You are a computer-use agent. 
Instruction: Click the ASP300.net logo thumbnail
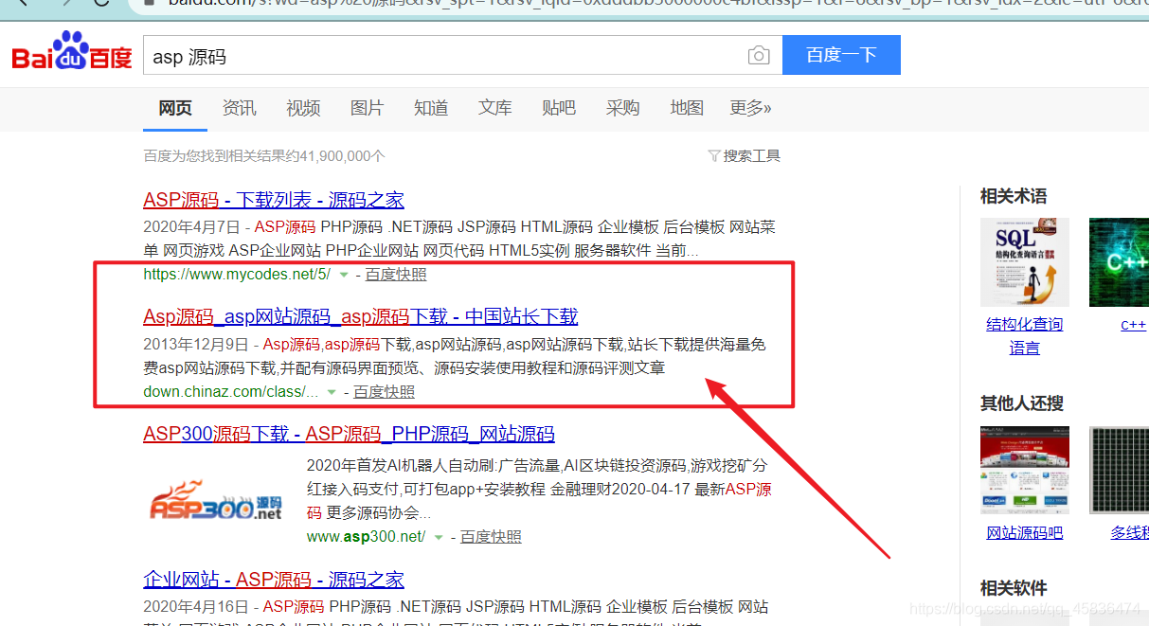(216, 499)
